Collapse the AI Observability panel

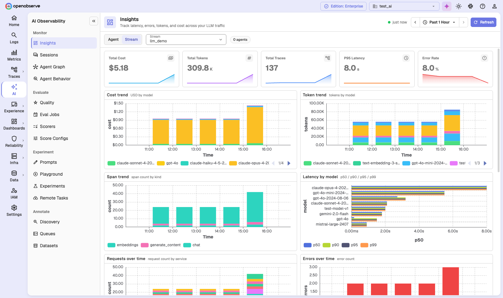[x=94, y=21]
